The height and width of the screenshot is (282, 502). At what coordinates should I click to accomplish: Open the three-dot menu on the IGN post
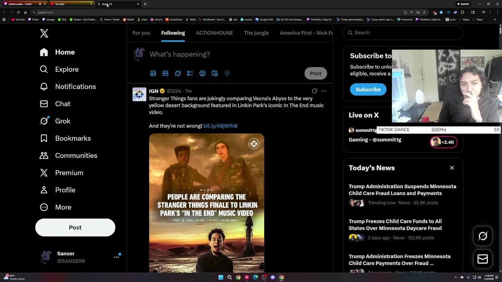[x=324, y=91]
